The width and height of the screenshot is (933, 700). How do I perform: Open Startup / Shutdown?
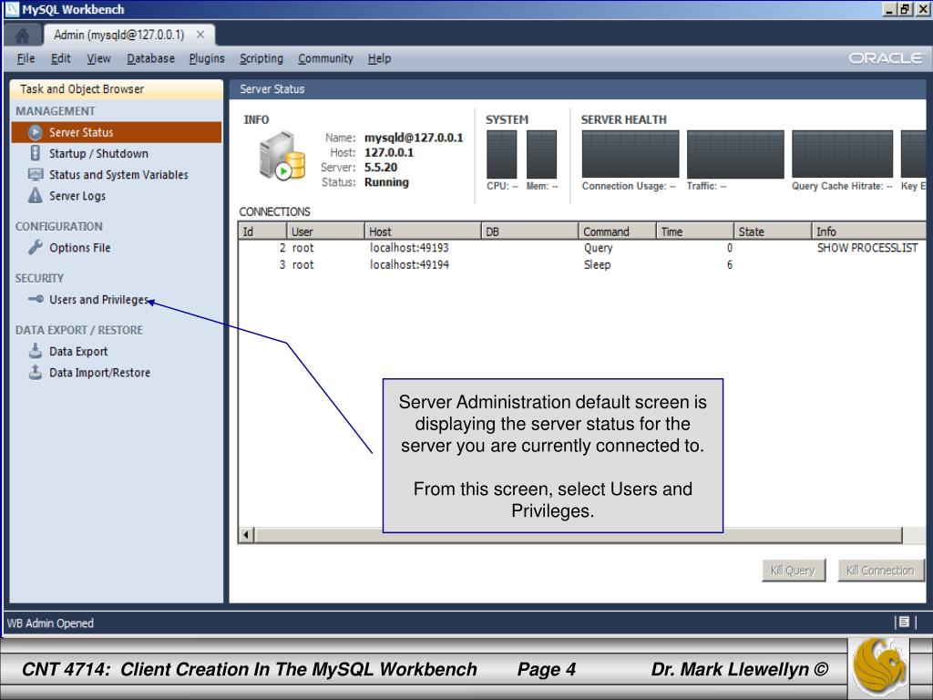click(98, 153)
